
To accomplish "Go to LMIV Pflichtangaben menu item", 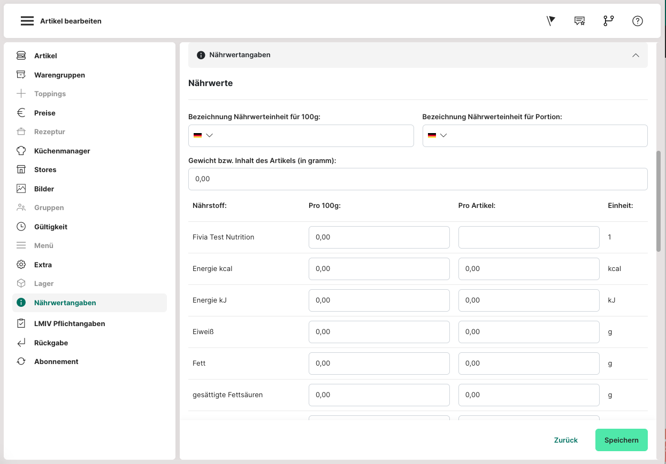I will click(70, 323).
